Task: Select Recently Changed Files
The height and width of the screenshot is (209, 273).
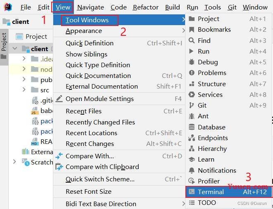Action: click(x=119, y=122)
